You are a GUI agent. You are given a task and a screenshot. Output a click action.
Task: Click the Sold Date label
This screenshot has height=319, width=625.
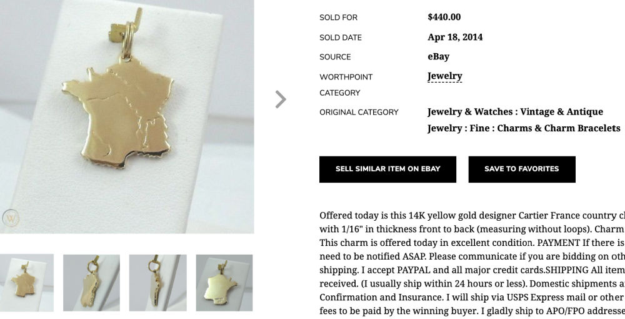point(340,38)
